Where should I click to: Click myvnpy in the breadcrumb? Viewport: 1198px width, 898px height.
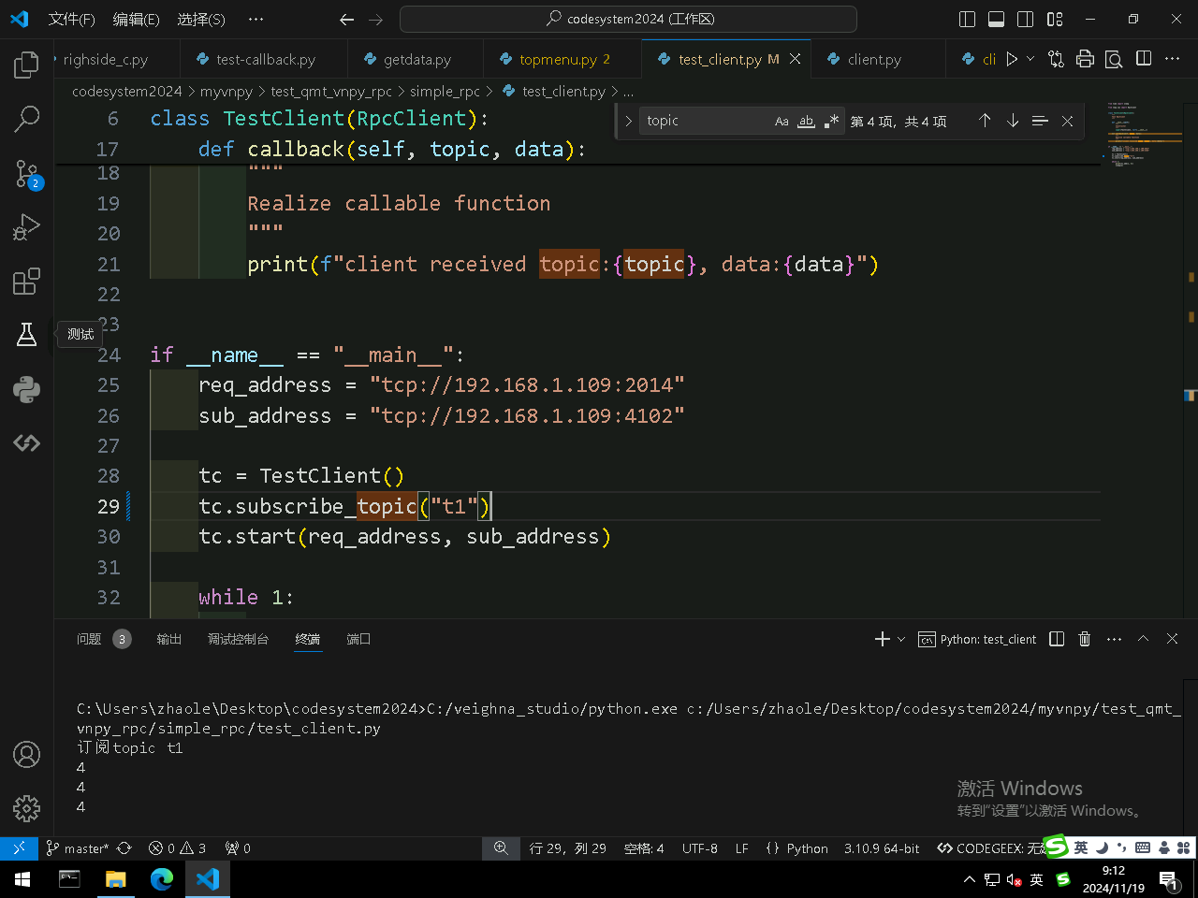pos(226,91)
